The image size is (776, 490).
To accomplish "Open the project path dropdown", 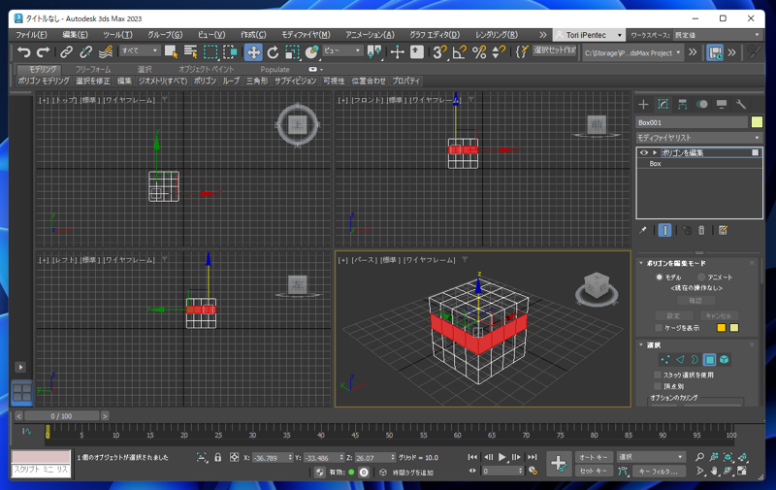I will pyautogui.click(x=632, y=52).
